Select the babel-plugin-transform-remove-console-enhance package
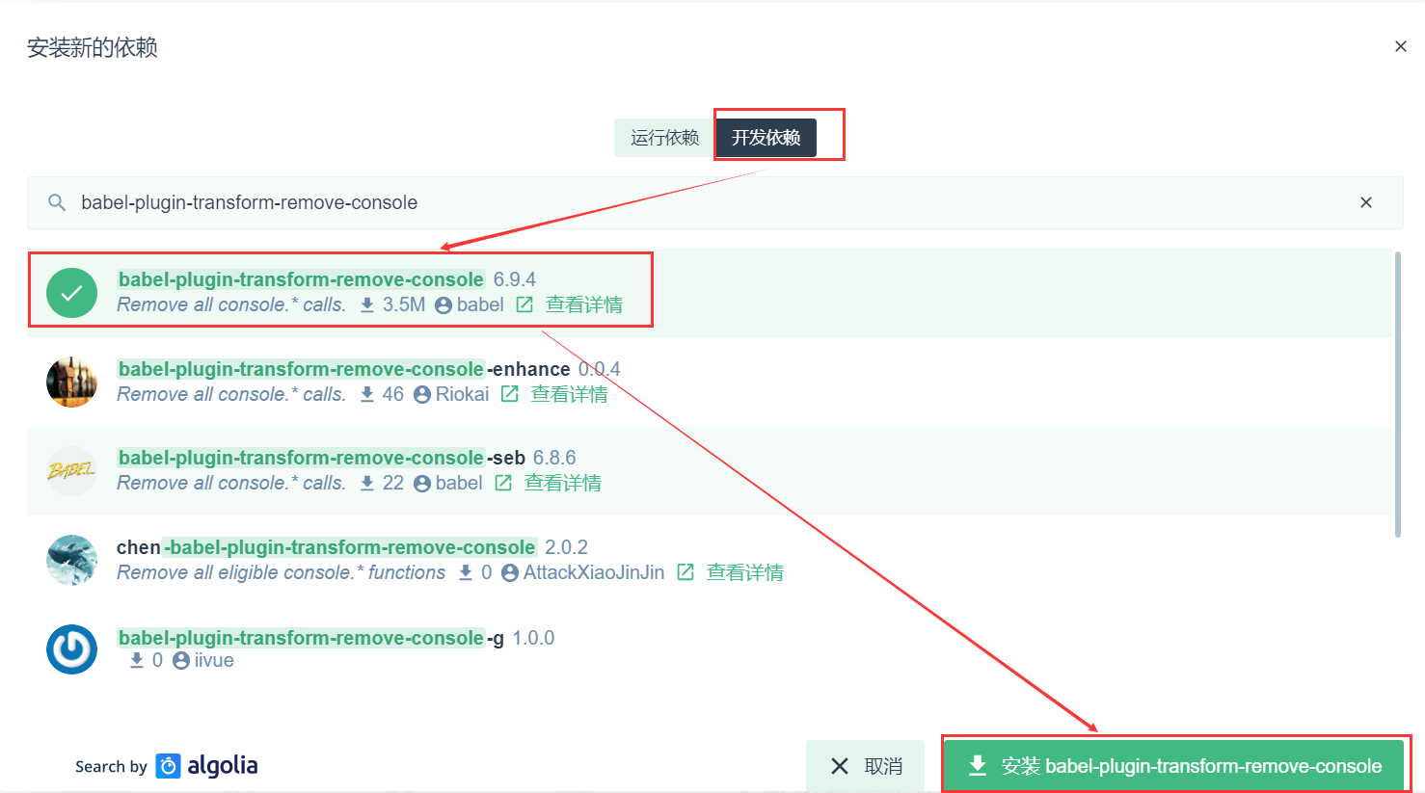 [x=344, y=369]
